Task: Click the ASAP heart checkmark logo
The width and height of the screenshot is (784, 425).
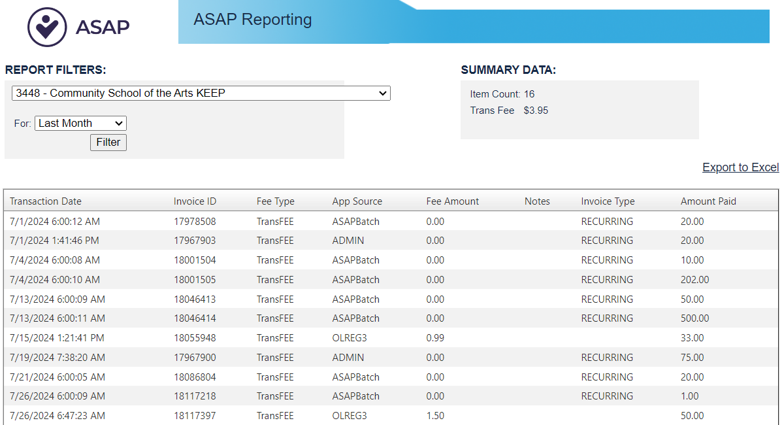Action: pos(47,27)
